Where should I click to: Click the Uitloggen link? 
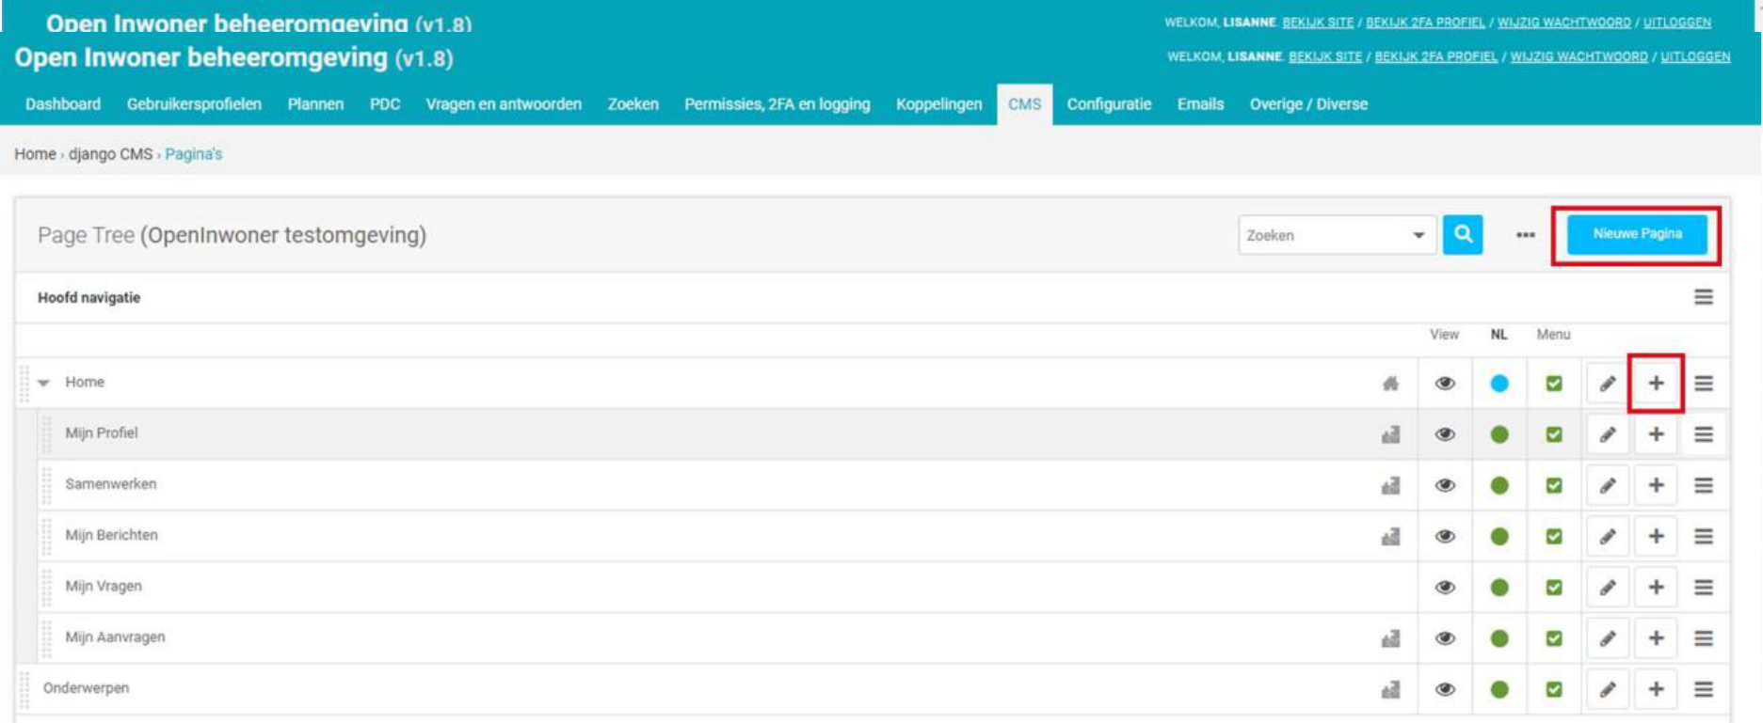pos(1694,56)
